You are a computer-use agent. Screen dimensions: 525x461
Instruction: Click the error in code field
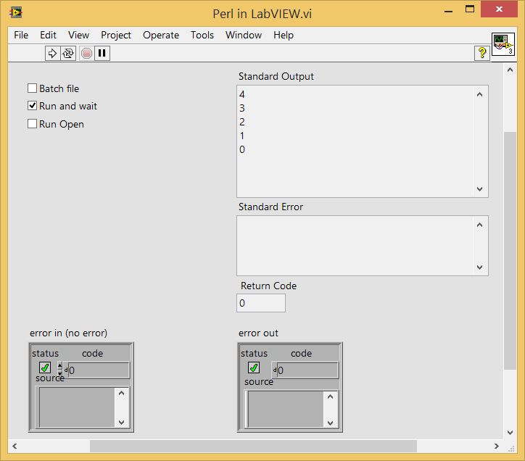pyautogui.click(x=99, y=370)
